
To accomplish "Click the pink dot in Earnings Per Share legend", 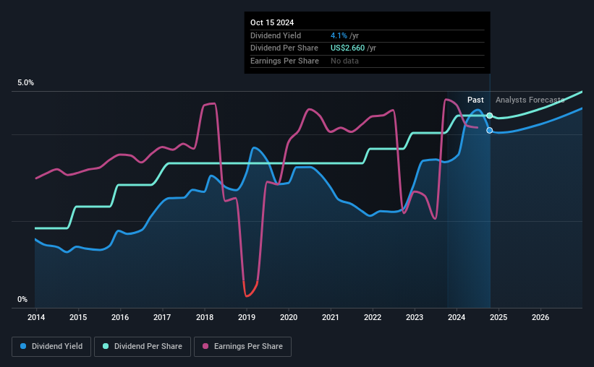I will click(205, 346).
